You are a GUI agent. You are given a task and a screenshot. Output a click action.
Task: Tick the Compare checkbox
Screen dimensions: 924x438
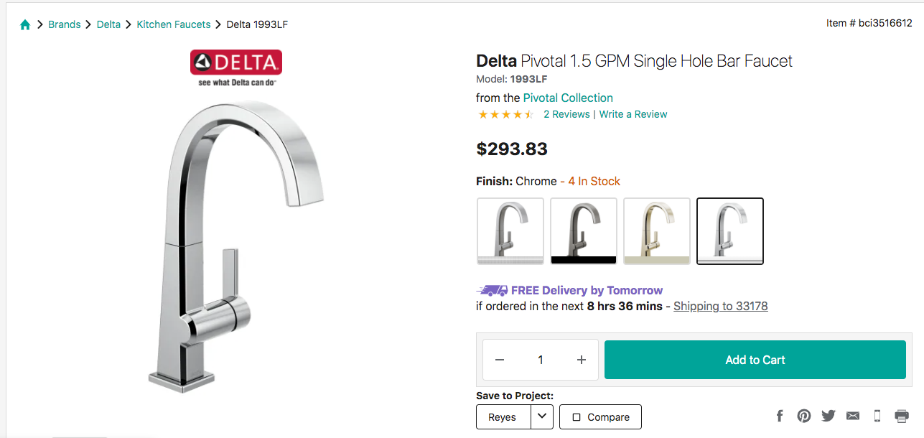click(575, 417)
